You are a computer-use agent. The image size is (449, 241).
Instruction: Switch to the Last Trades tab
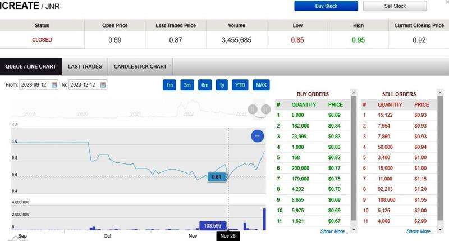85,66
